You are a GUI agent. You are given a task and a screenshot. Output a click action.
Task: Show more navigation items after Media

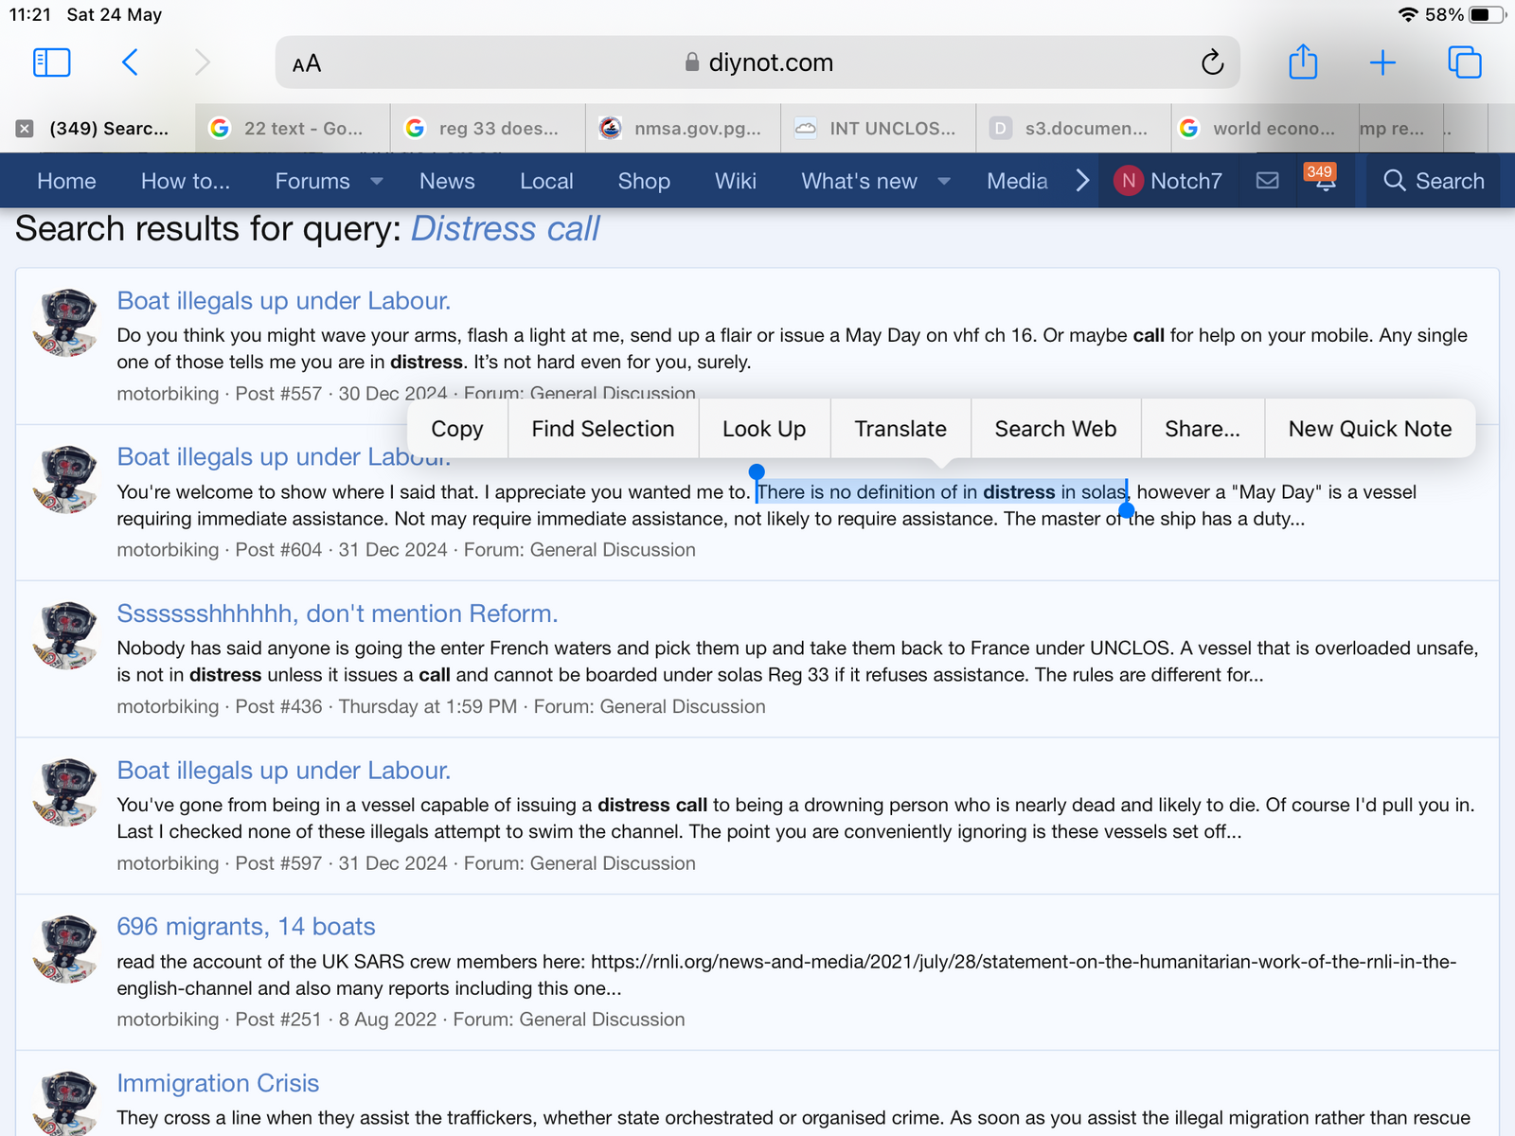1082,181
